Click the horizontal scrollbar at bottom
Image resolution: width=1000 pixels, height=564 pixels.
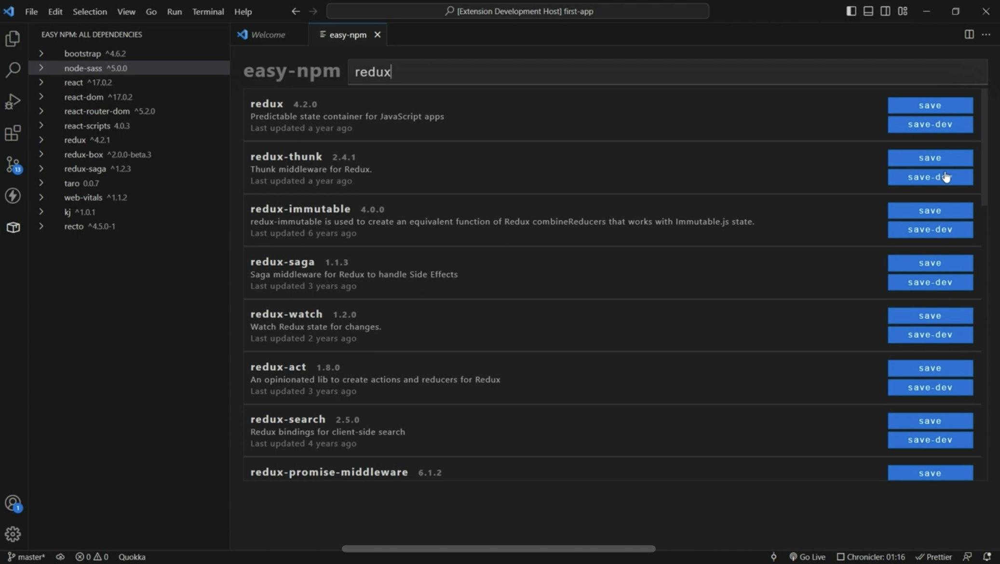coord(498,549)
